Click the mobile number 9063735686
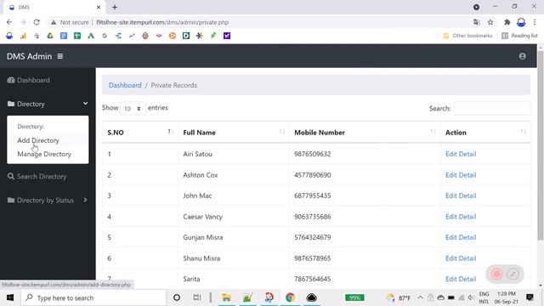This screenshot has height=306, width=544. 312,217
